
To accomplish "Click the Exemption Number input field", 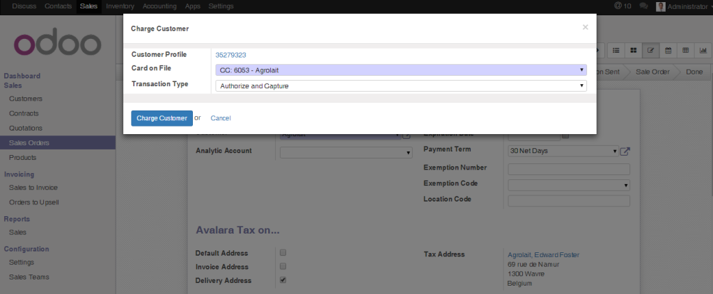I will pyautogui.click(x=569, y=169).
